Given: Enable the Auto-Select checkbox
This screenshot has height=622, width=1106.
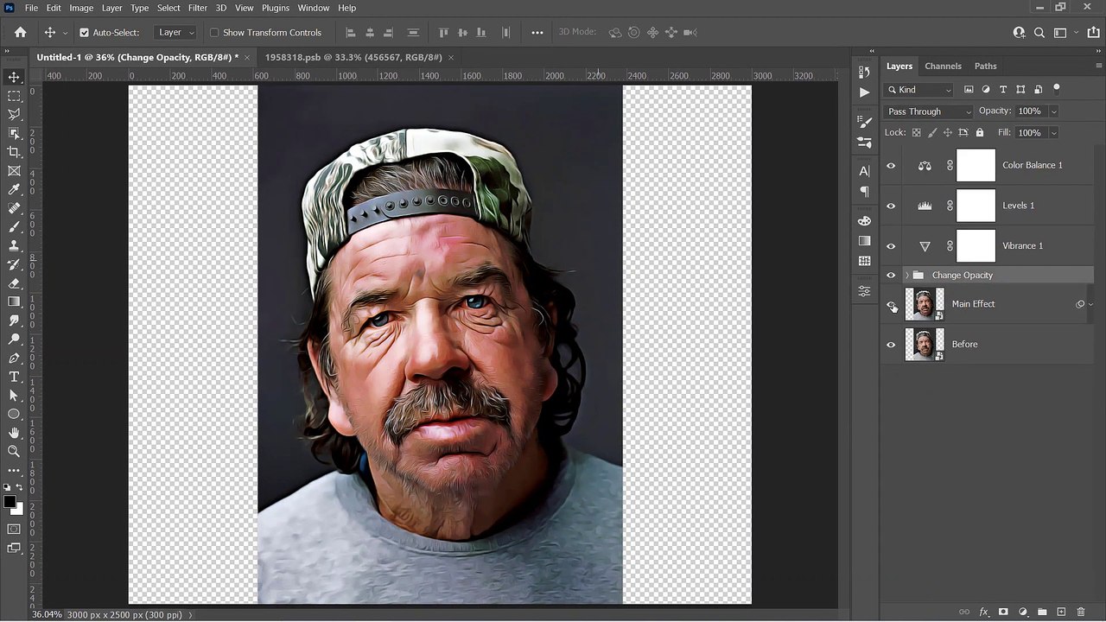Looking at the screenshot, I should click(x=84, y=33).
